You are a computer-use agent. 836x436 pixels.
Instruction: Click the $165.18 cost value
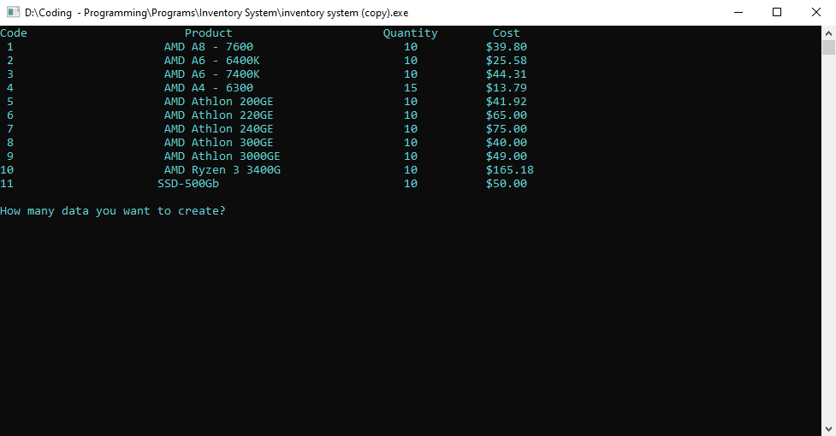point(509,170)
